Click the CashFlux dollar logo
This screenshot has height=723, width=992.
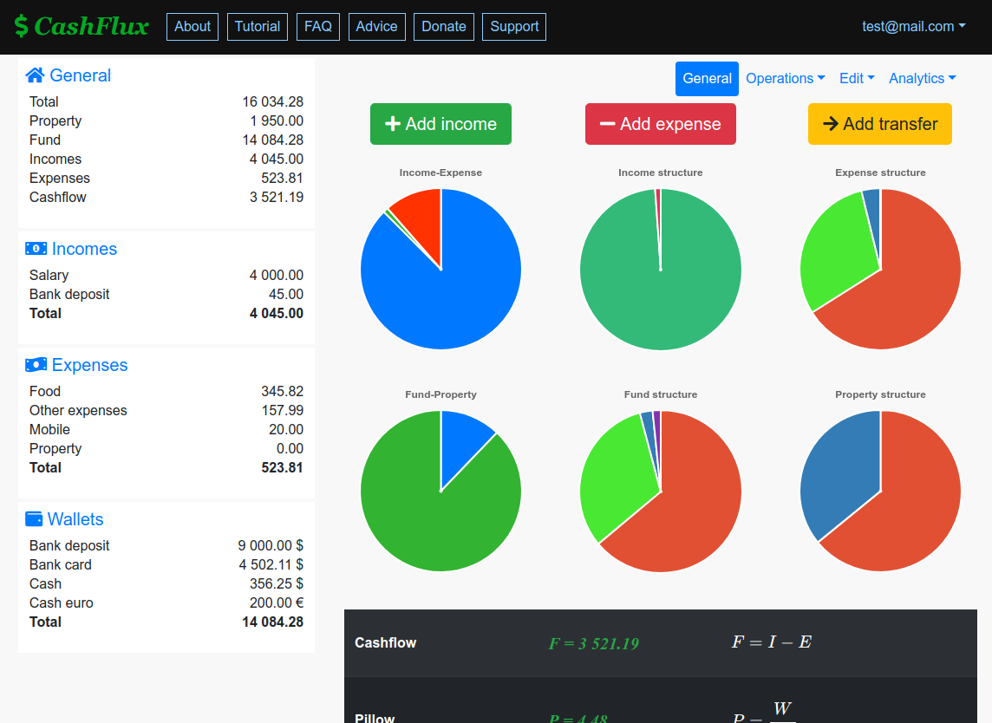click(x=81, y=26)
